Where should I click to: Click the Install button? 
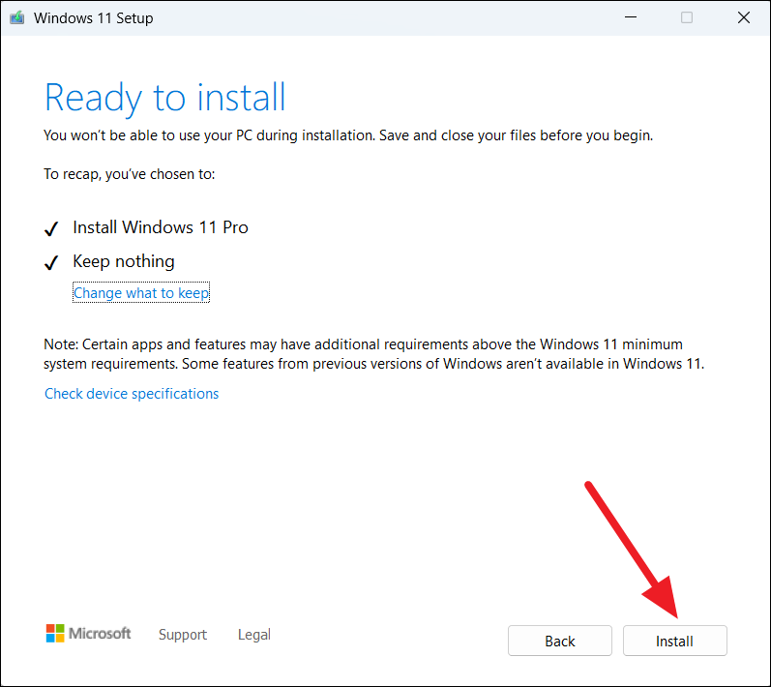(674, 641)
